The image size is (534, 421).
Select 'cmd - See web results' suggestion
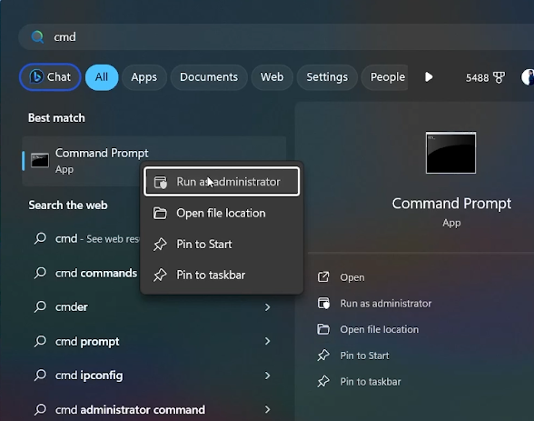(x=97, y=238)
